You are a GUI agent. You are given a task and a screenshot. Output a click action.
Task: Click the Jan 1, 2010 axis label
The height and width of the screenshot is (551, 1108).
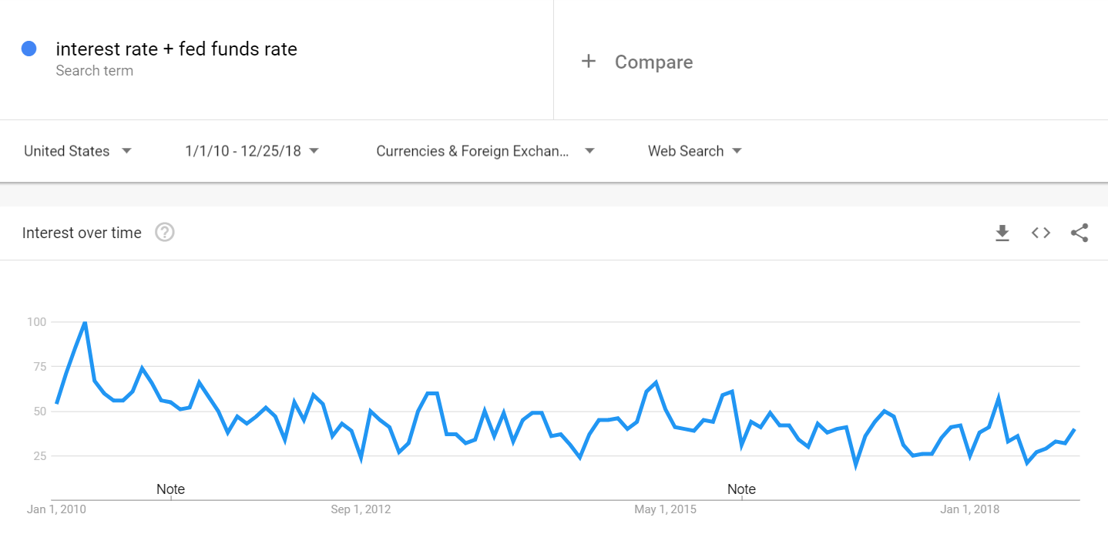click(x=55, y=509)
